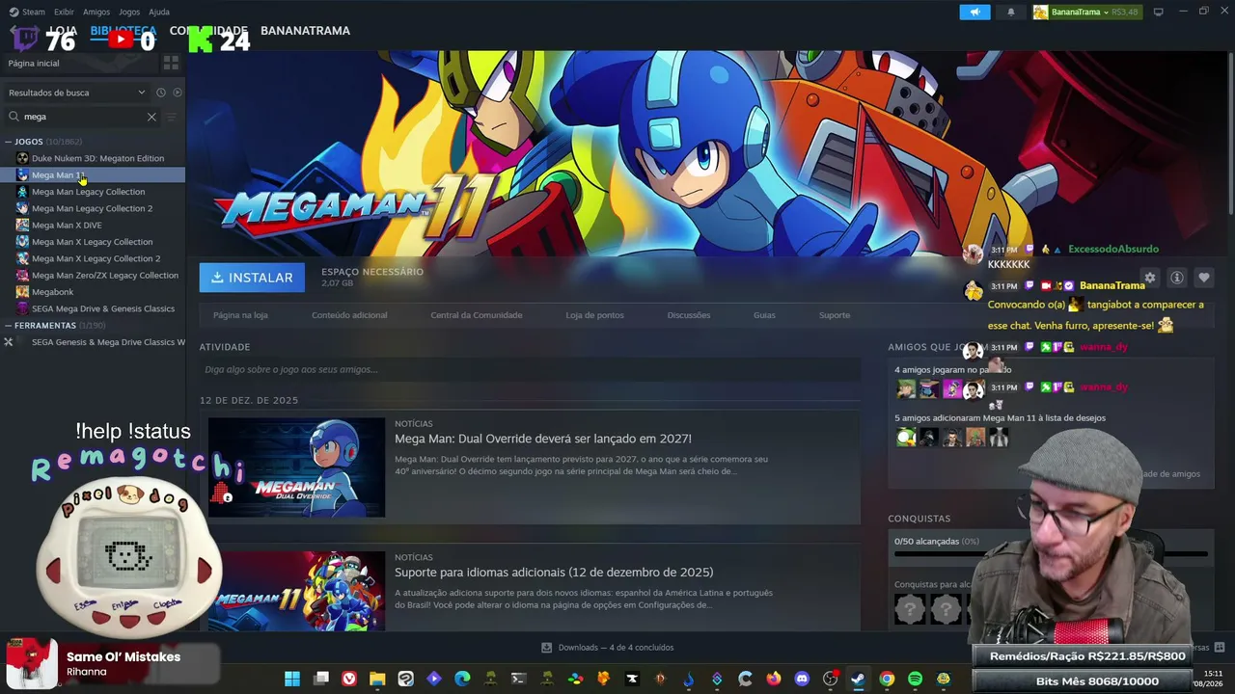1235x694 pixels.
Task: Open Discord from taskbar
Action: pyautogui.click(x=802, y=679)
